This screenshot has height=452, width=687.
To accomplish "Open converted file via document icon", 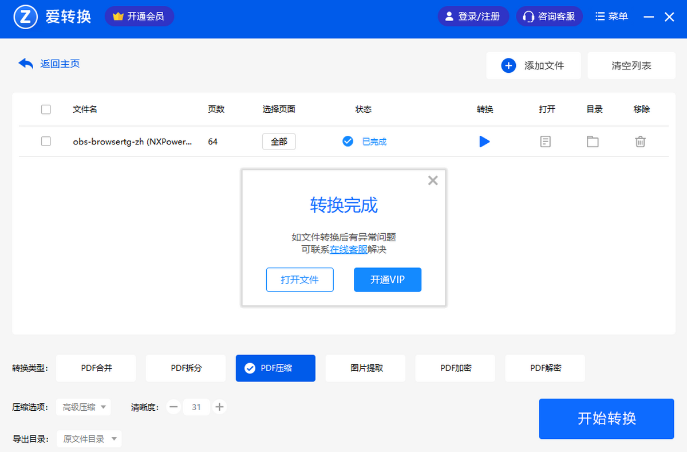I will coord(546,142).
